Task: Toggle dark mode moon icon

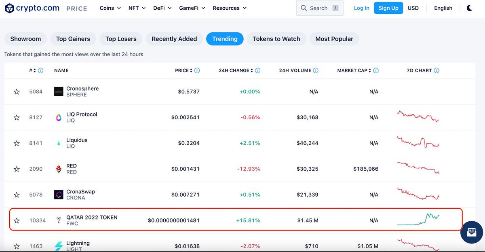Action: pyautogui.click(x=470, y=8)
